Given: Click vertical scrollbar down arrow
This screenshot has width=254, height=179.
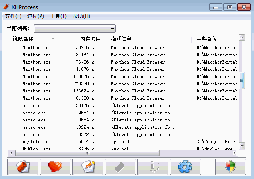Looking at the screenshot, I should point(242,146).
